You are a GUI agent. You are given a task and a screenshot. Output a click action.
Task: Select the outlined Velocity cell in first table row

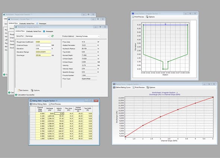tap(59, 114)
